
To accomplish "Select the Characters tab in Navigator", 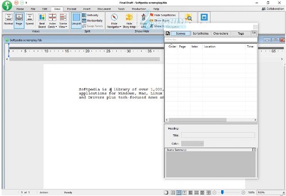I will 221,33.
